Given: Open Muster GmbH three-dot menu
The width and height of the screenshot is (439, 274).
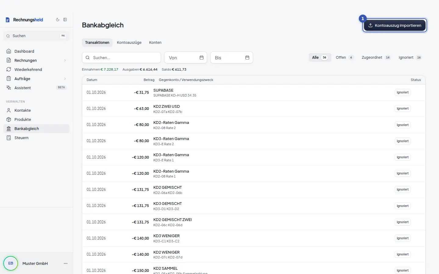Looking at the screenshot, I should pyautogui.click(x=66, y=263).
